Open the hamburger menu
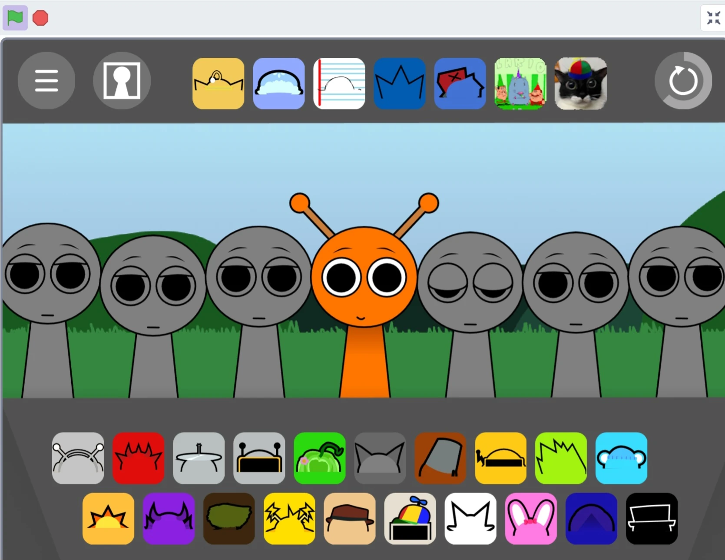725x560 pixels. point(46,81)
